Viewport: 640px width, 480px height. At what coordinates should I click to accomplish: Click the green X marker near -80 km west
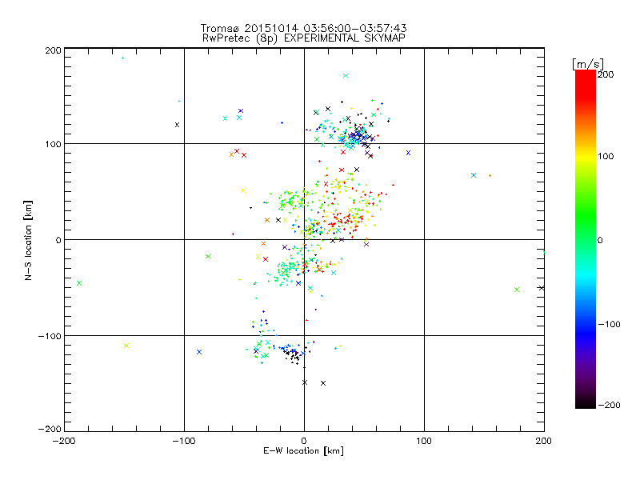(208, 256)
